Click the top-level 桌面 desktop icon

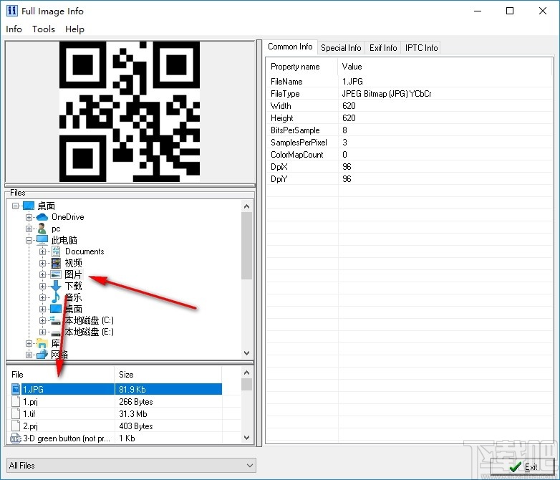pyautogui.click(x=29, y=206)
